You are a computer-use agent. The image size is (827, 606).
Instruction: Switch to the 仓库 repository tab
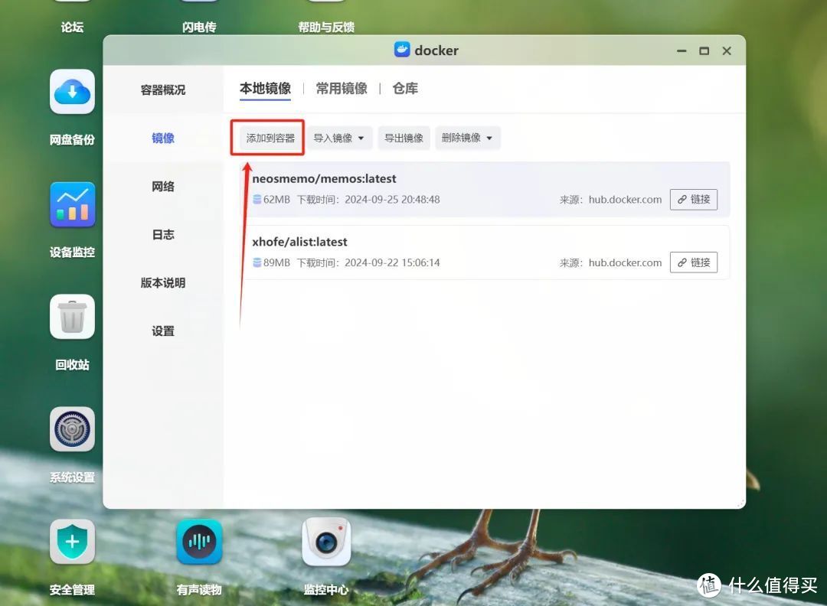pos(405,88)
